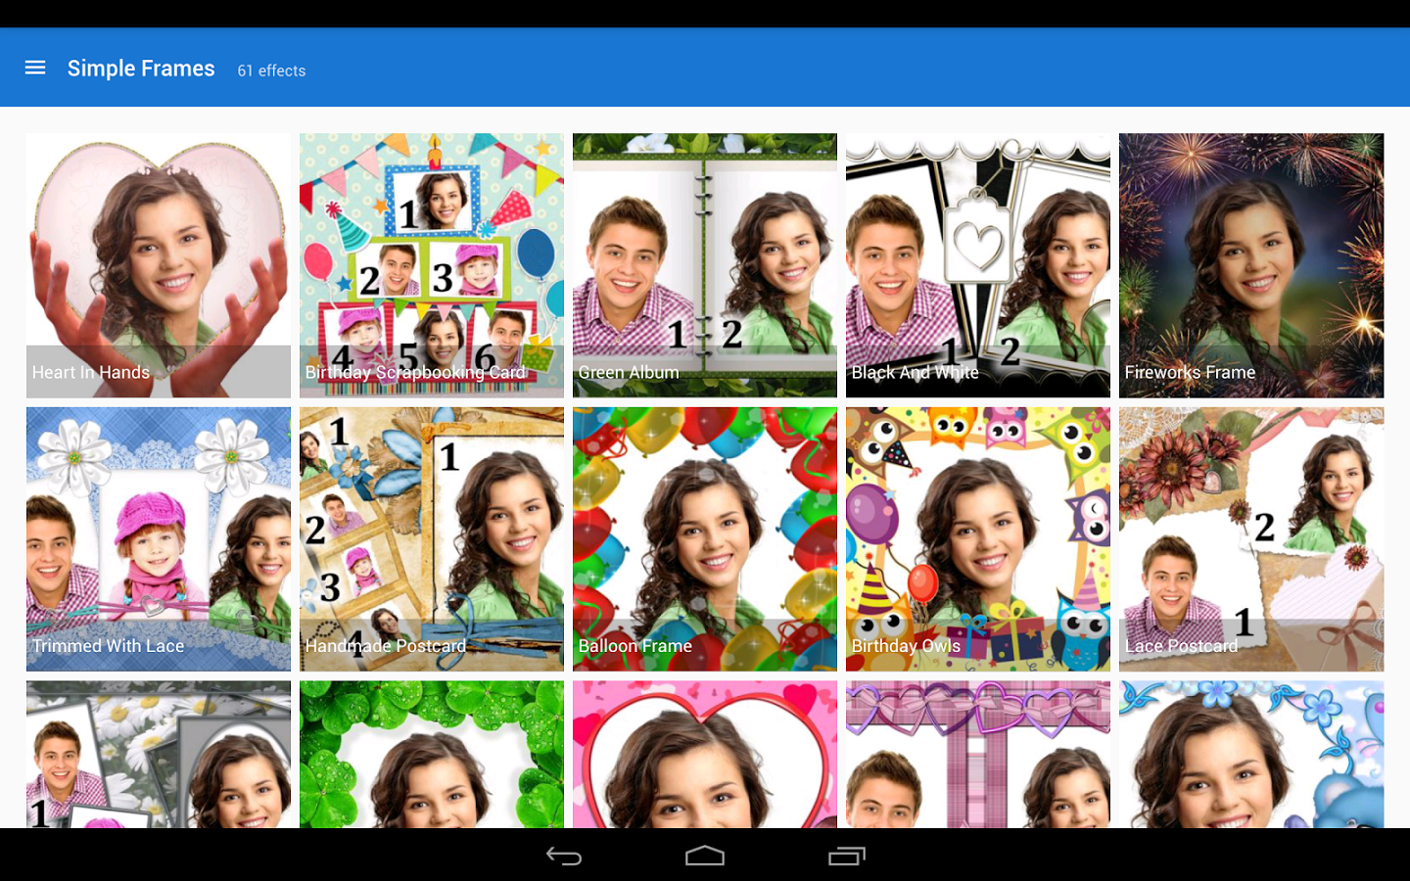1410x881 pixels.
Task: Select the Heart In Hands frame
Action: pyautogui.click(x=158, y=264)
